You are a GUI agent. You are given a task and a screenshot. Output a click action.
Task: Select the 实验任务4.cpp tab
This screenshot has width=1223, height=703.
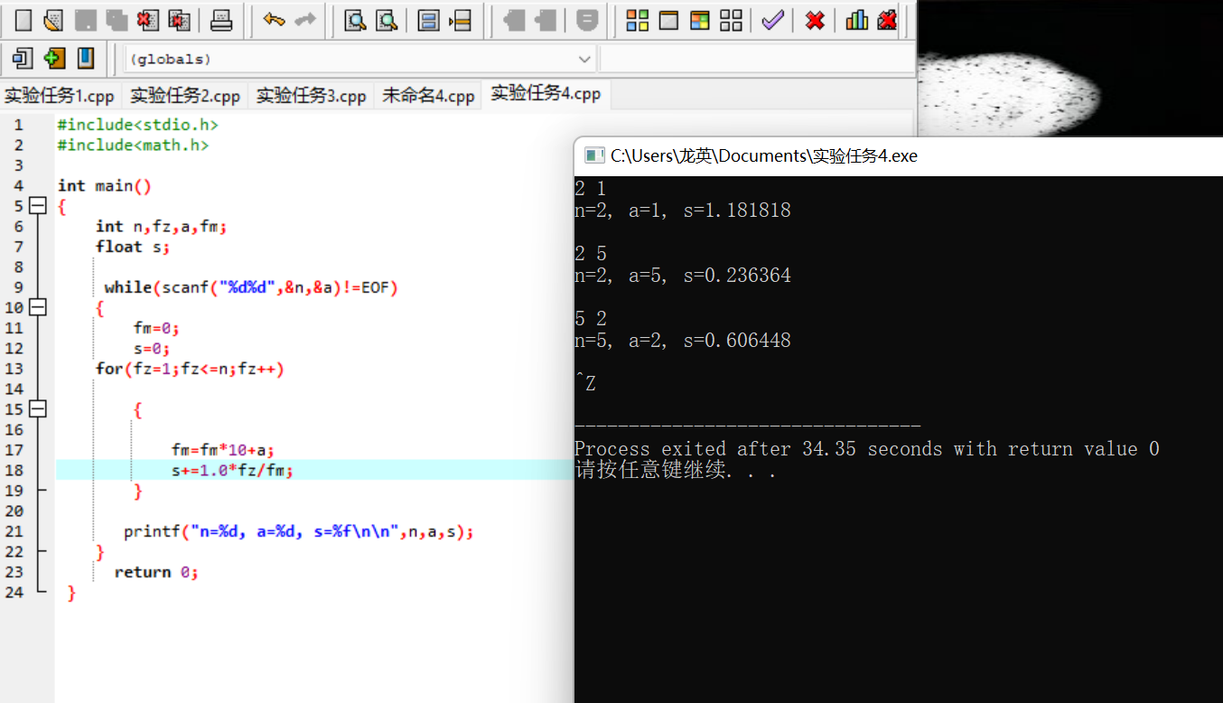point(546,93)
